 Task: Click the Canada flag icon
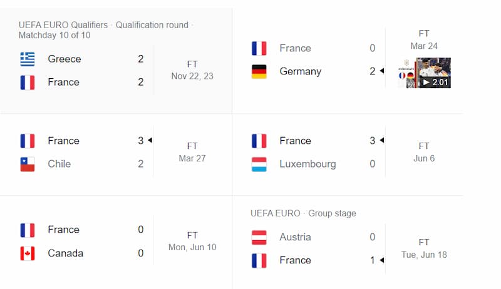point(28,253)
